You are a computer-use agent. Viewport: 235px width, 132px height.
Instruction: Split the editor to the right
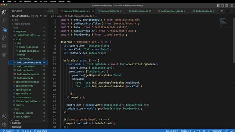[x=227, y=11]
